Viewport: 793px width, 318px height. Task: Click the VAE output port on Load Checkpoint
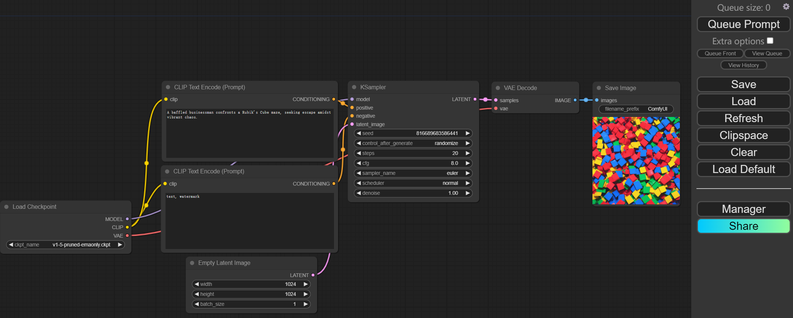[x=127, y=235]
